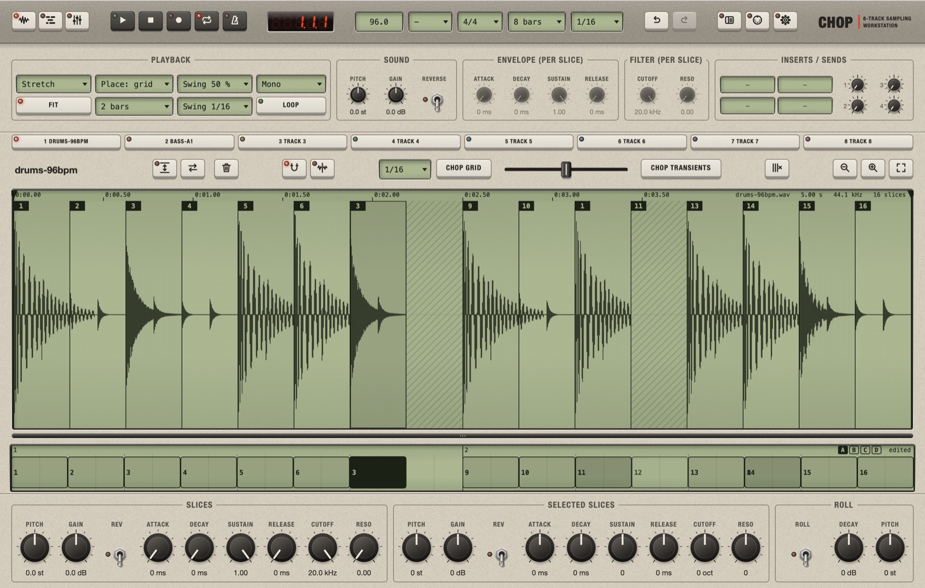Select the 1 DRUMS-96BPM track tab
Viewport: 925px width, 588px height.
click(x=66, y=142)
